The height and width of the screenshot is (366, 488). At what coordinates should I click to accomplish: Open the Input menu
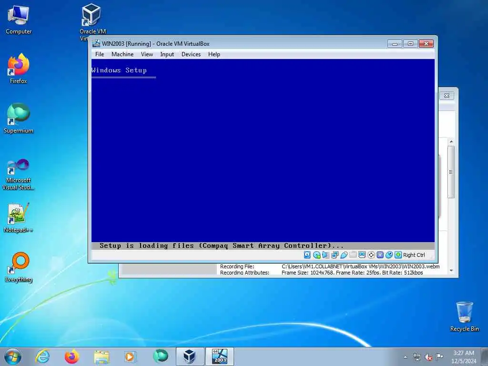coord(167,54)
